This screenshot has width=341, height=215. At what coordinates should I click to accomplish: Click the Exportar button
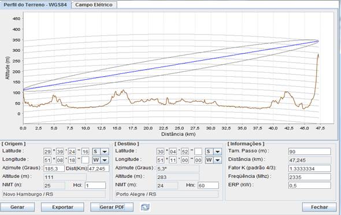click(x=62, y=207)
